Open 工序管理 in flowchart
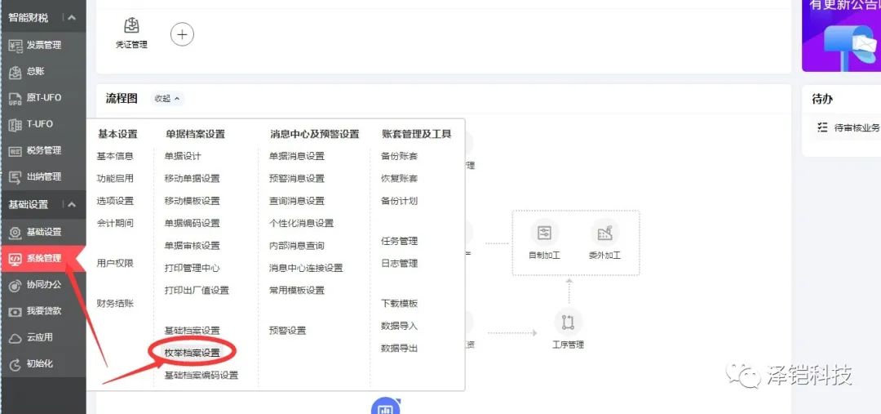The height and width of the screenshot is (414, 881). pyautogui.click(x=568, y=330)
